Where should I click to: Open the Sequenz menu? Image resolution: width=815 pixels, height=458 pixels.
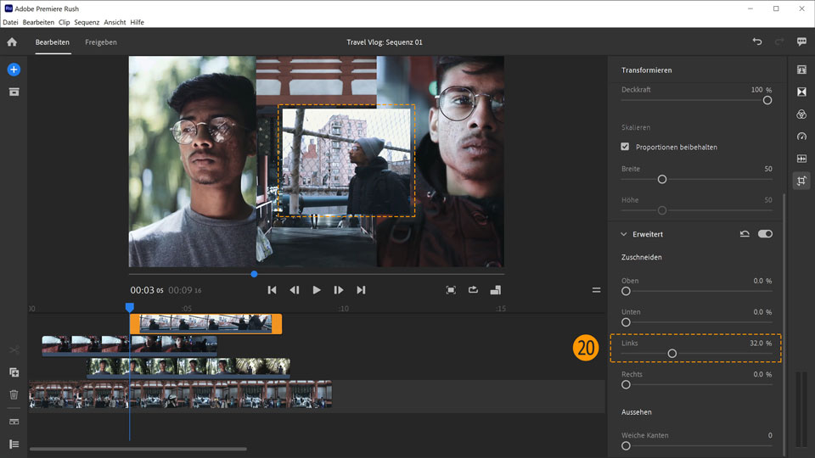point(87,22)
